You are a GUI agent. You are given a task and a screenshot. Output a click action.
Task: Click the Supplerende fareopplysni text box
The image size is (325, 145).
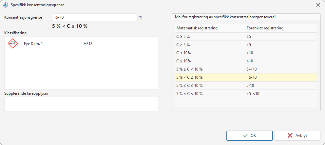[x=81, y=104]
